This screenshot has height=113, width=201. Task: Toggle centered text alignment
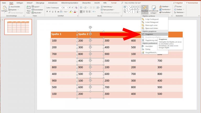coord(84,12)
